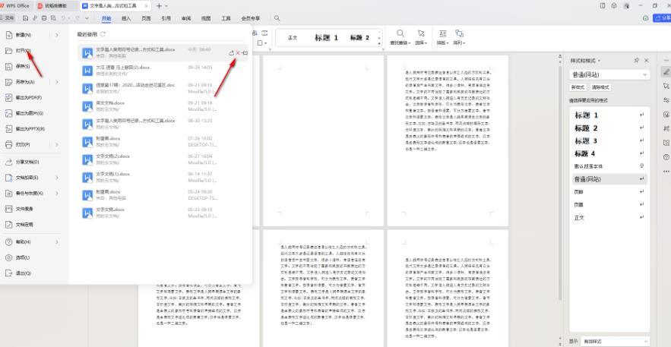Add a new tab with plus button

(x=159, y=6)
